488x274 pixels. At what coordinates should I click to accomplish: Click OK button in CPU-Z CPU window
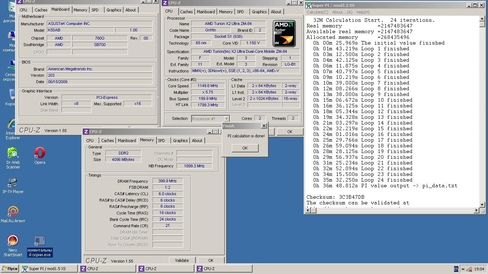pyautogui.click(x=290, y=131)
